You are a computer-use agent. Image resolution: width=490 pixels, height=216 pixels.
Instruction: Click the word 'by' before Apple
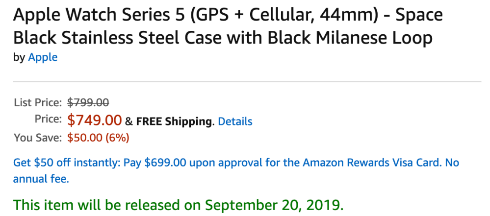[19, 57]
